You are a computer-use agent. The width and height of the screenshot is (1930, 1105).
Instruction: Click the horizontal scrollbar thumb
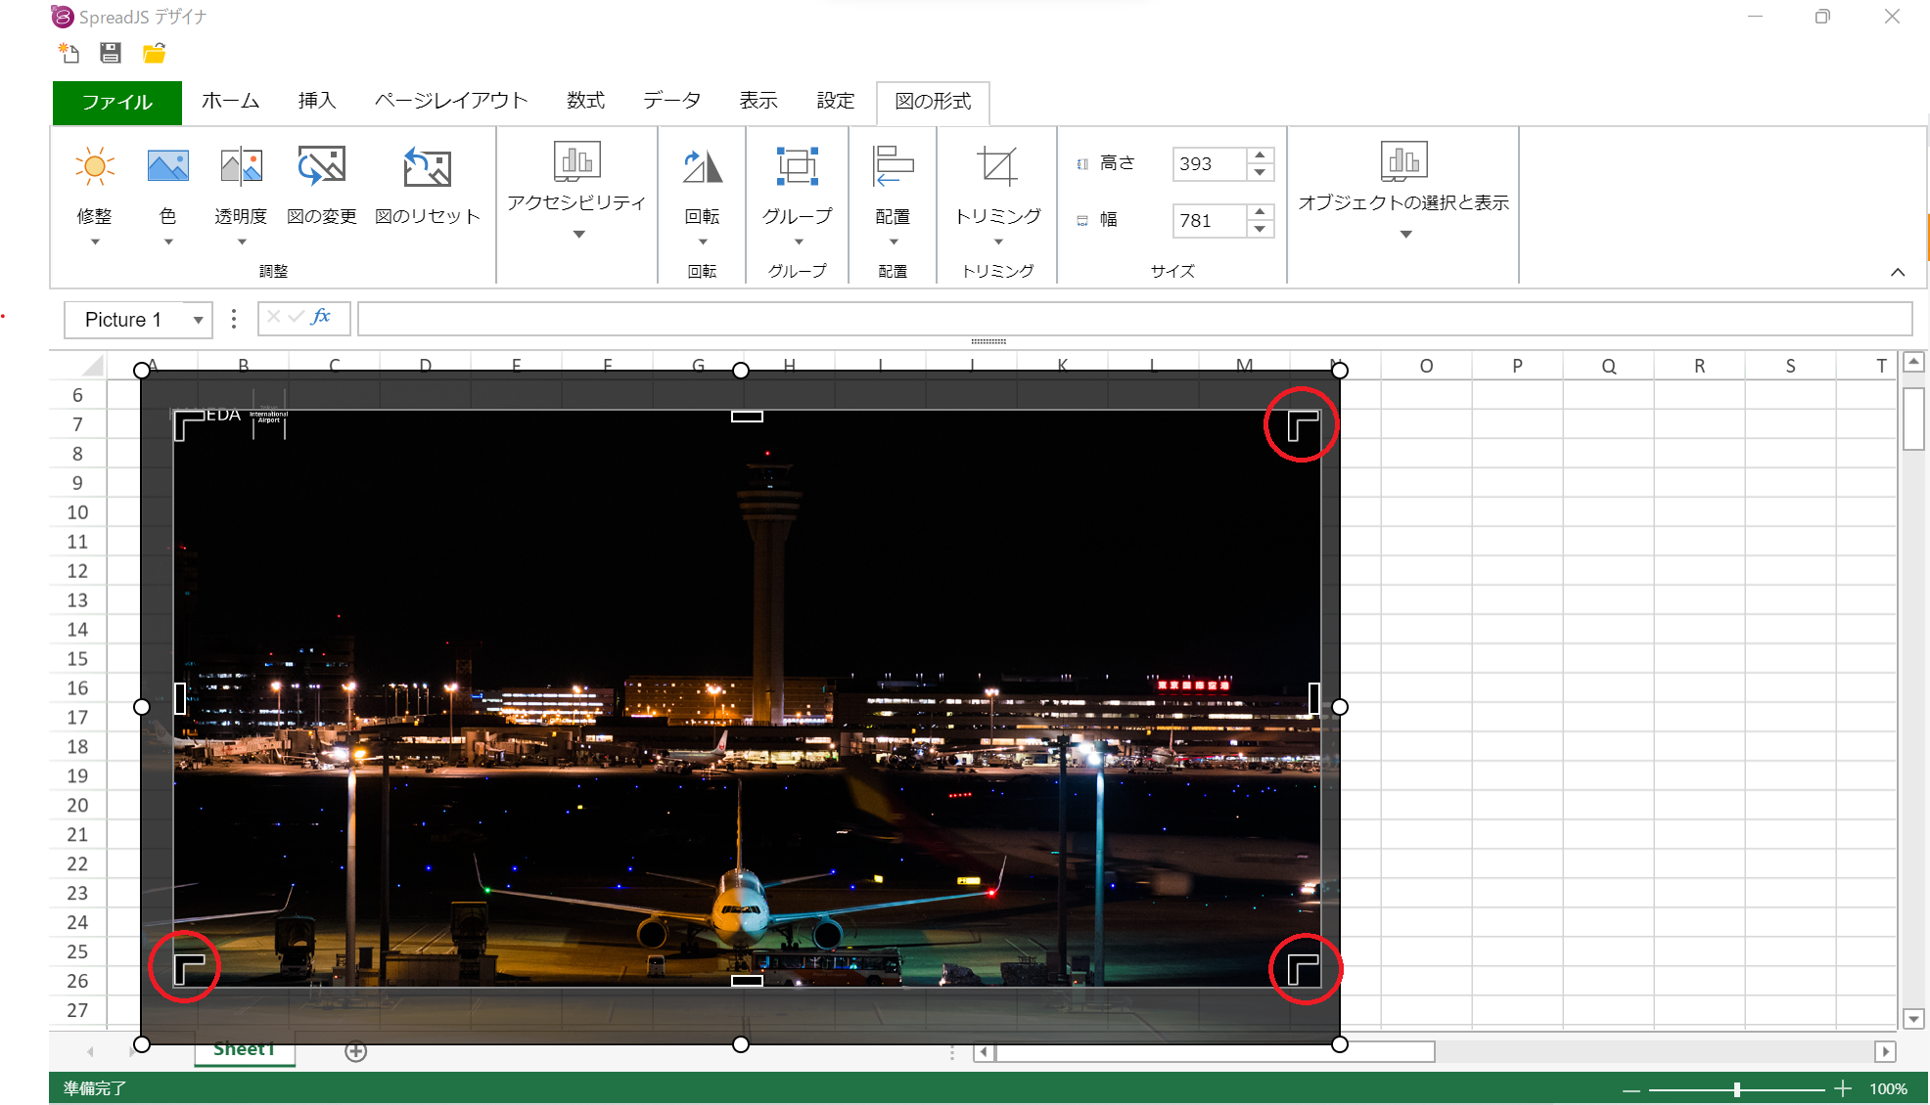(x=1215, y=1052)
